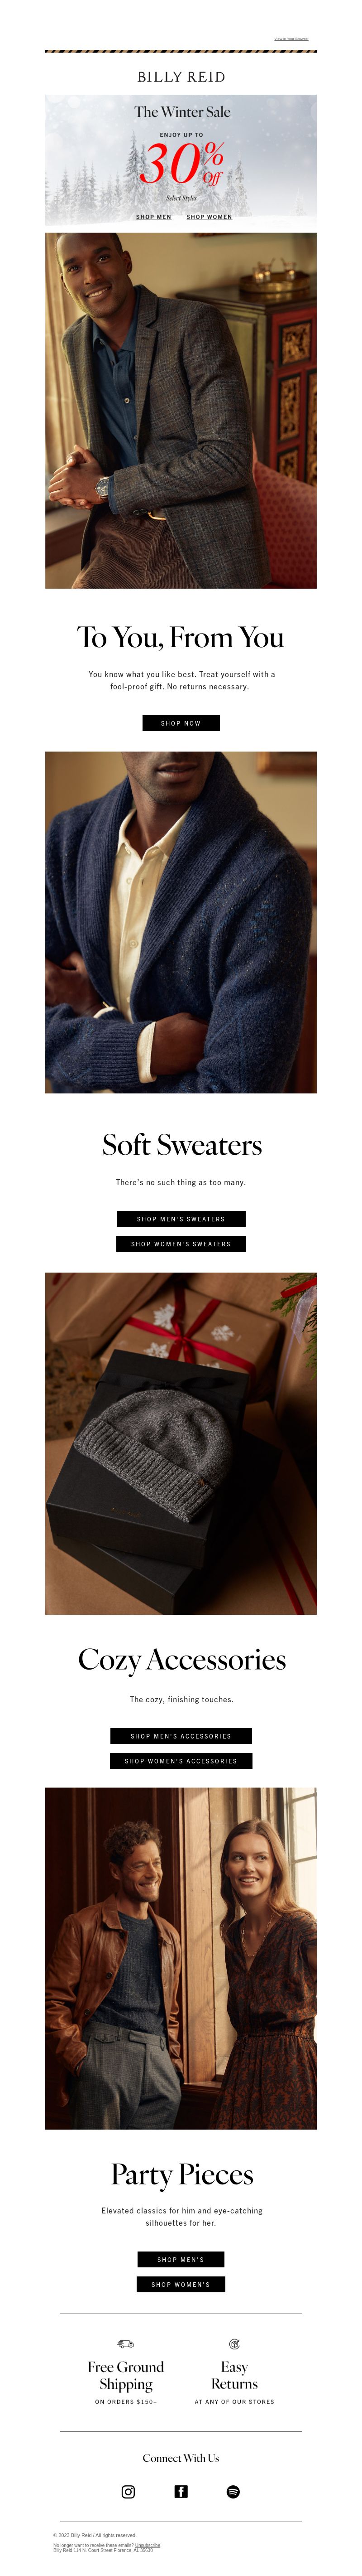This screenshot has width=362, height=2576.
Task: Open the Facebook icon link
Action: 181,2491
